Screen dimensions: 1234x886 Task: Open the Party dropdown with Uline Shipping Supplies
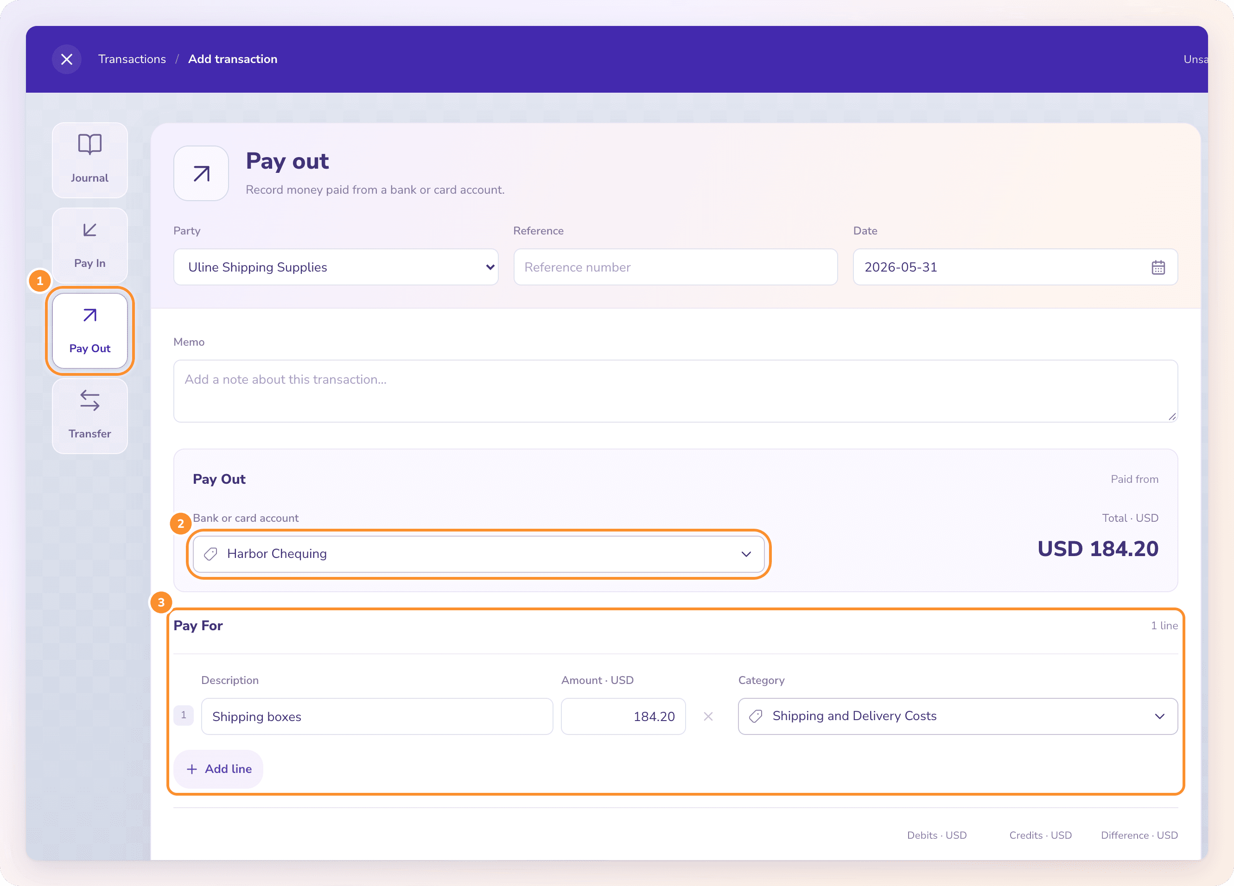(x=336, y=267)
